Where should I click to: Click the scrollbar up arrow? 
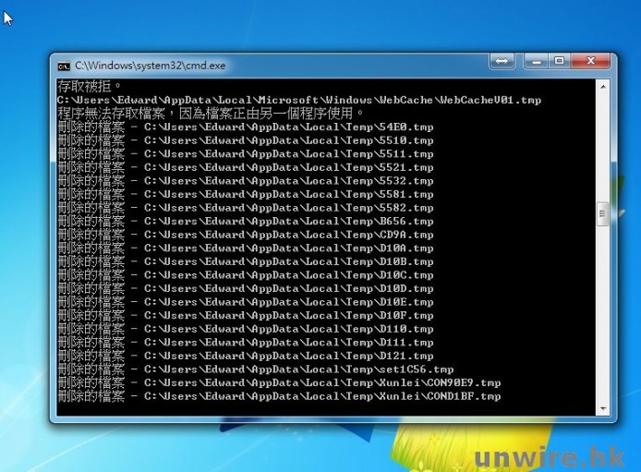(603, 86)
